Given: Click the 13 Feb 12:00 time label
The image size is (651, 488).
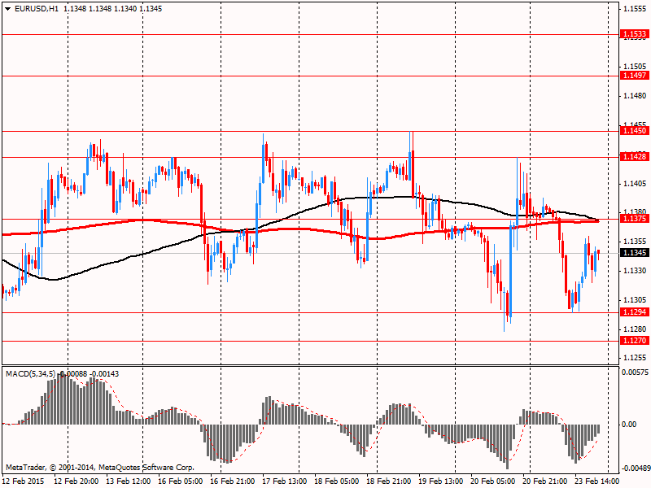Looking at the screenshot, I should click(129, 481).
